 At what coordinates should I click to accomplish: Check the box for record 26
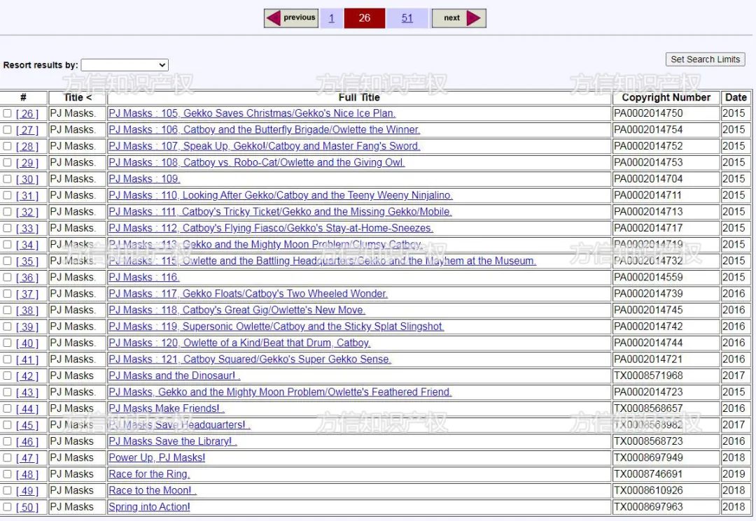pos(7,113)
